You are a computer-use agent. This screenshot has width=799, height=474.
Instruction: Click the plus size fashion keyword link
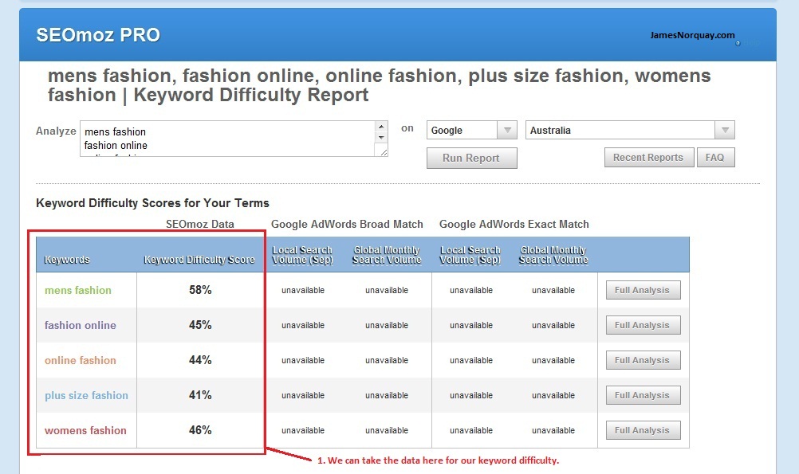(x=86, y=395)
